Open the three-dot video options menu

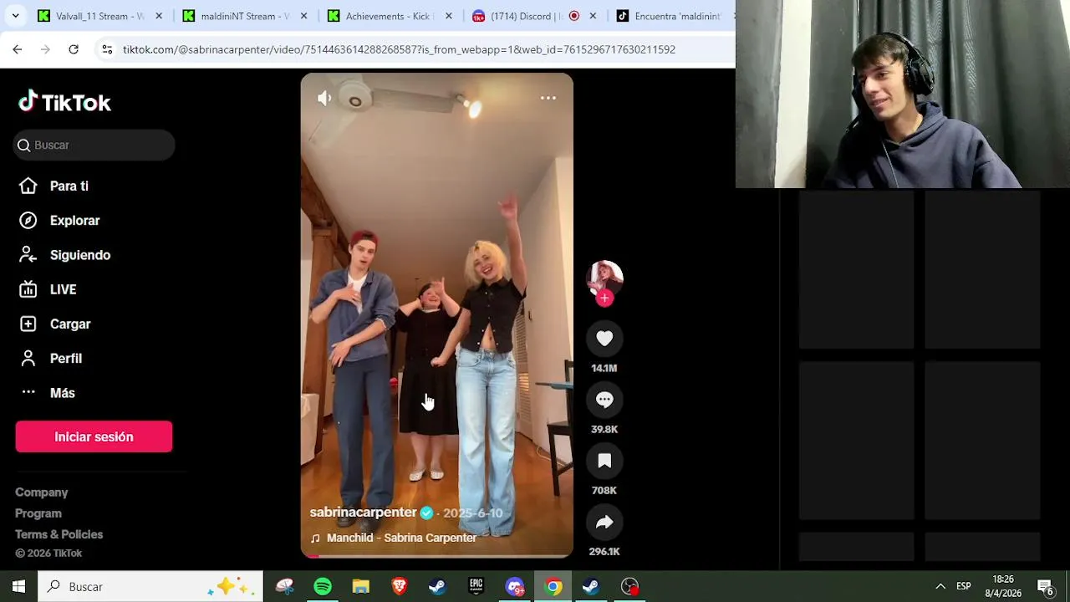tap(548, 98)
